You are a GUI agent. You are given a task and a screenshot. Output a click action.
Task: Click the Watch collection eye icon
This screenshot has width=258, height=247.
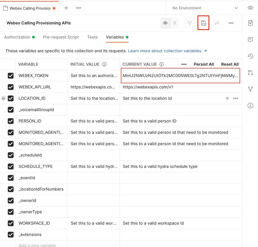165,23
